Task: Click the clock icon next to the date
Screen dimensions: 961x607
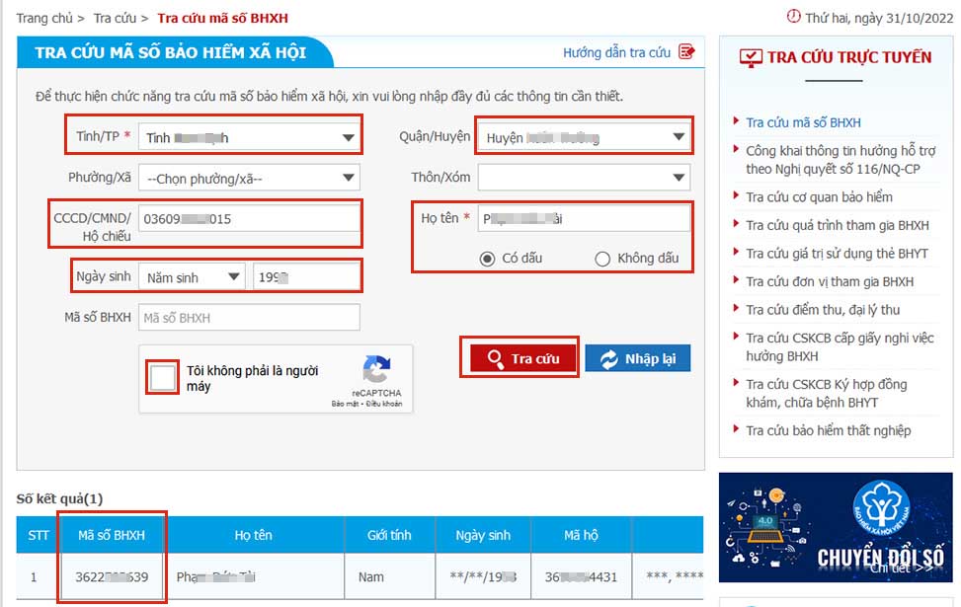Action: (794, 17)
